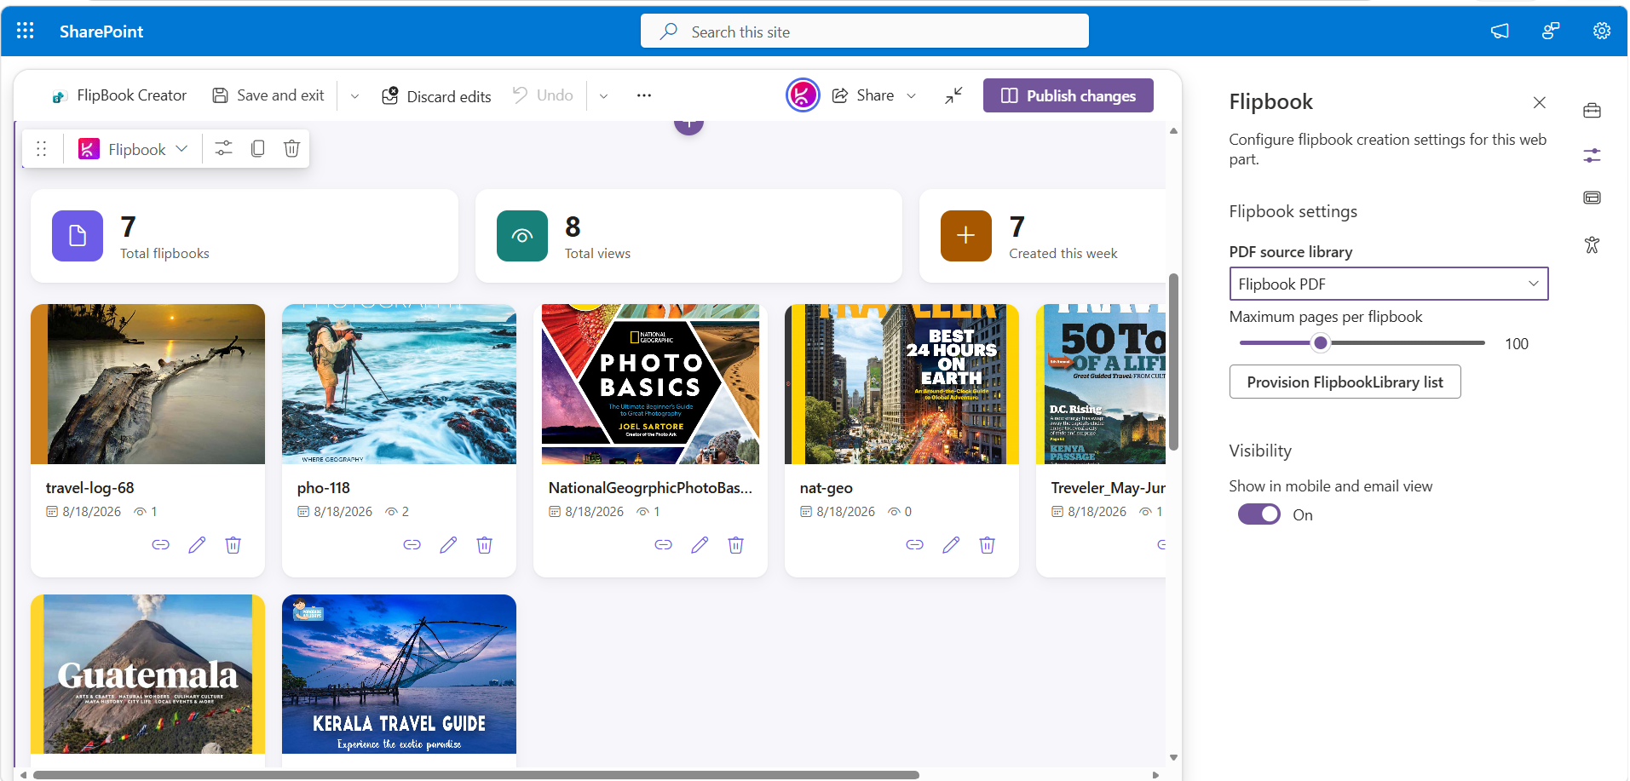
Task: Delete the nat-geo flipbook
Action: coord(987,545)
